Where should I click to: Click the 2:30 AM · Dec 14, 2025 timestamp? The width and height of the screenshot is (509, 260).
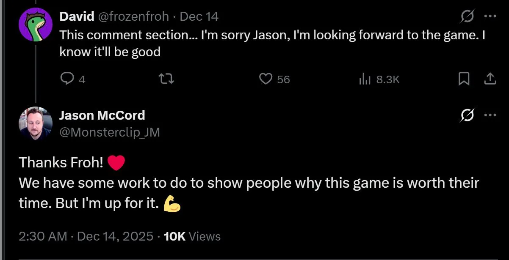(x=86, y=236)
